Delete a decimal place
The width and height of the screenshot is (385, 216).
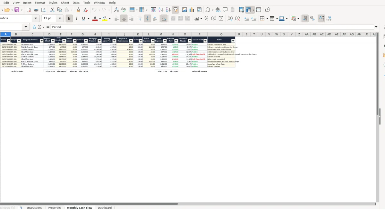tap(237, 19)
